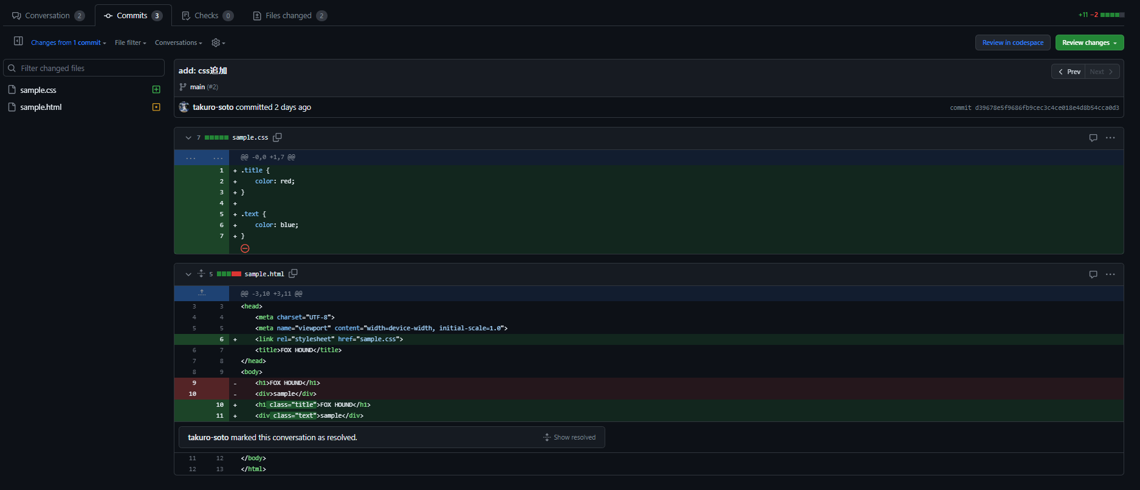Screen dimensions: 1140x490
Task: Open Conversations dropdown menu
Action: [x=178, y=43]
